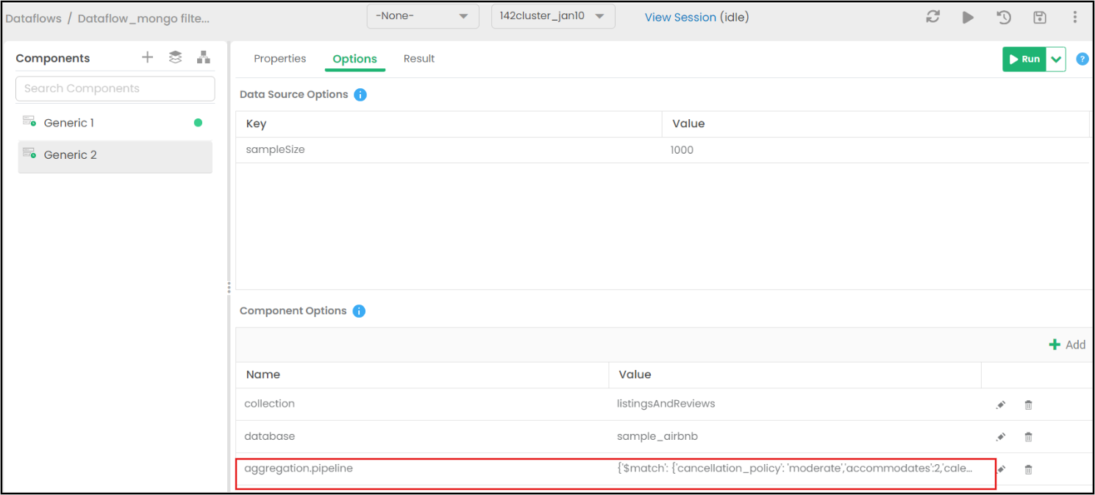Click the plus icon to add component

[x=147, y=57]
